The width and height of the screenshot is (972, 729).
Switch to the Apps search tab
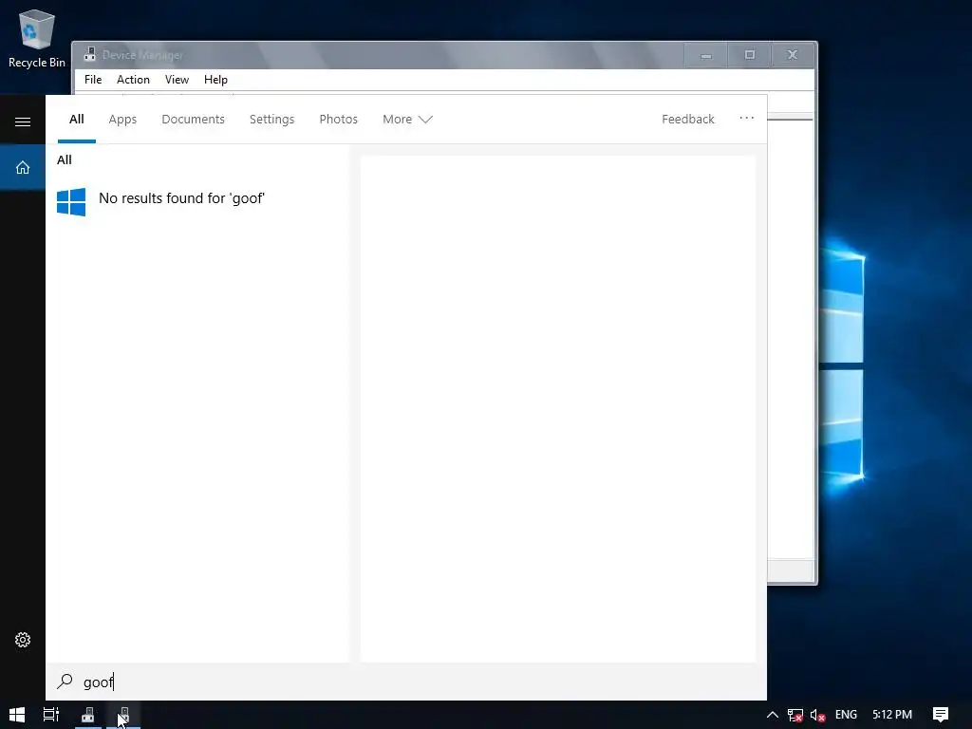[x=122, y=119]
